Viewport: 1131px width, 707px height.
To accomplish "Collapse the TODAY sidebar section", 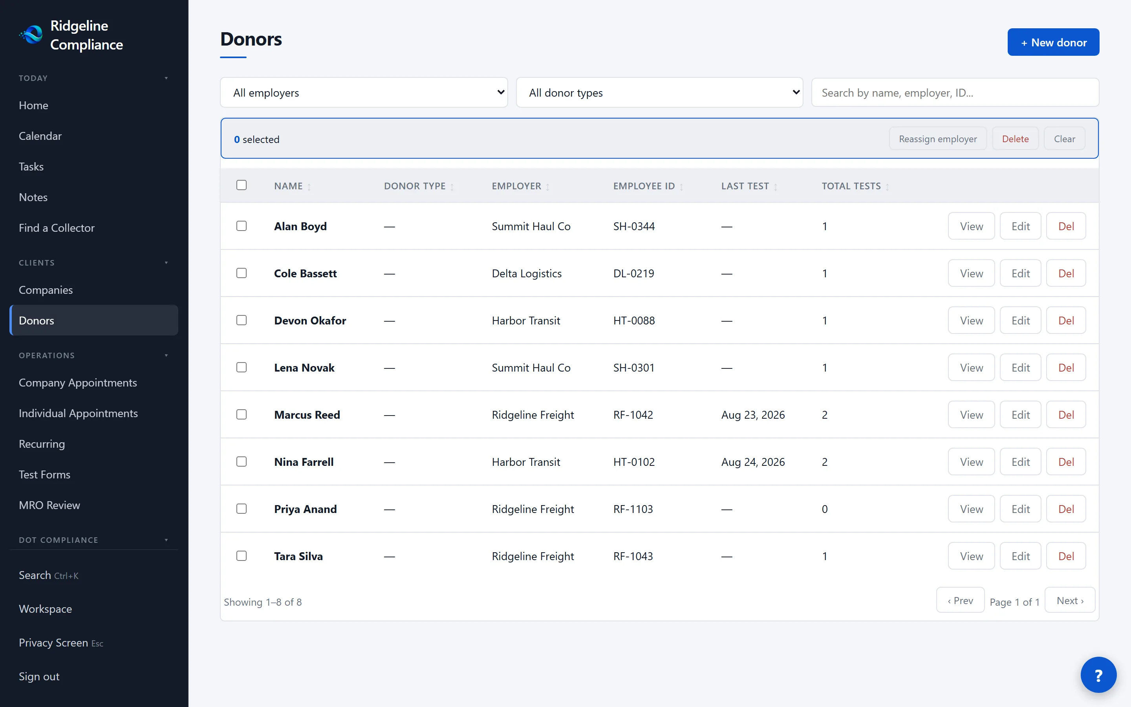I will point(93,78).
